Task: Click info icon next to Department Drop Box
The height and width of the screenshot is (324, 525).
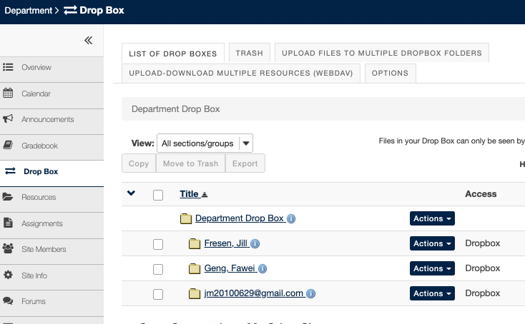Action: [x=292, y=219]
